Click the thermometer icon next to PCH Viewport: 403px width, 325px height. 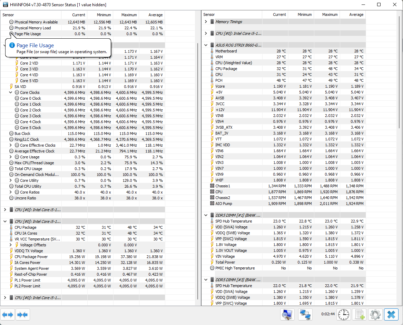click(212, 80)
